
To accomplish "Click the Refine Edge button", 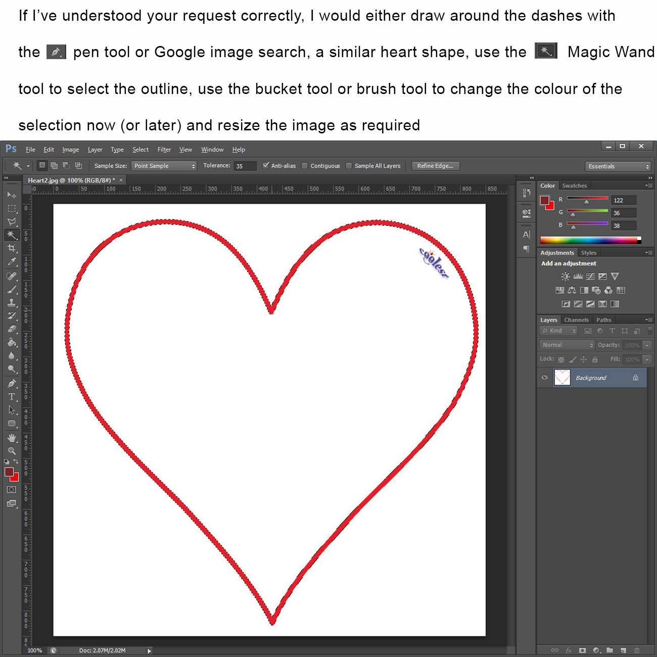I will click(435, 166).
